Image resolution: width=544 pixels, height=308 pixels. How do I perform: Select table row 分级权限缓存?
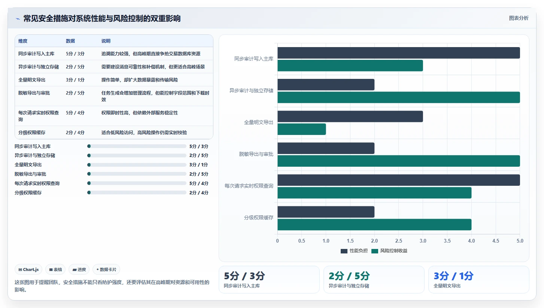click(x=114, y=132)
